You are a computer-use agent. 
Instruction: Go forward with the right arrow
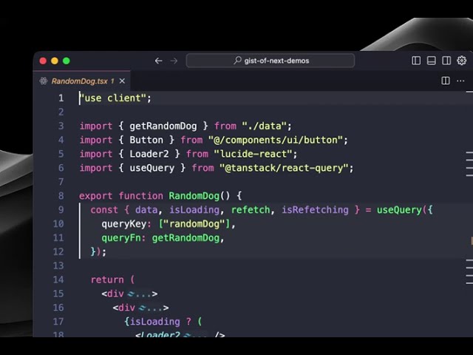[174, 61]
